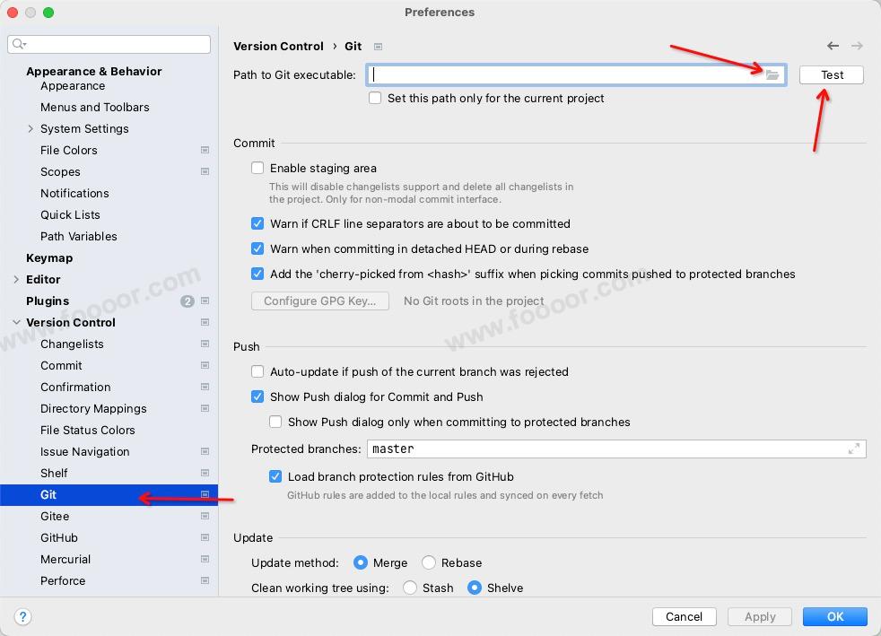Click the help question mark icon

tap(23, 616)
